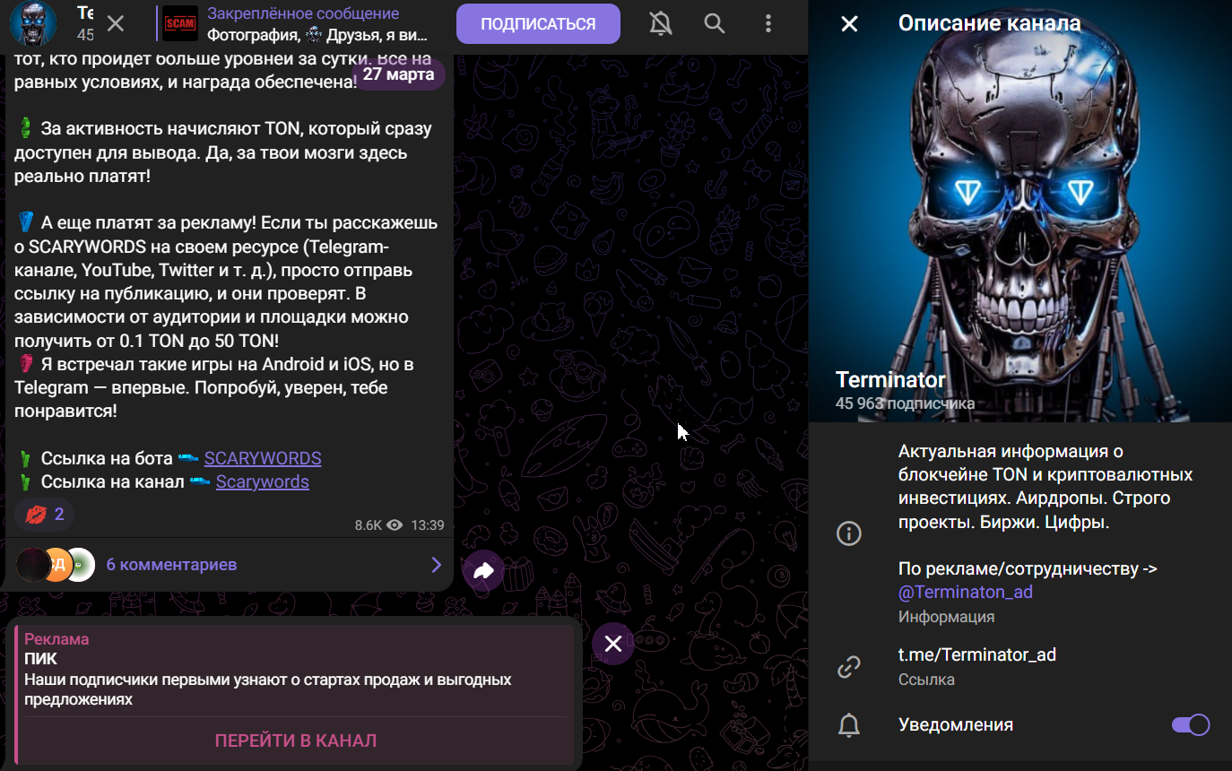Image resolution: width=1232 pixels, height=771 pixels.
Task: Open search in the channel
Action: (715, 24)
